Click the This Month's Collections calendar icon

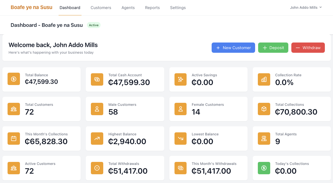click(x=14, y=138)
